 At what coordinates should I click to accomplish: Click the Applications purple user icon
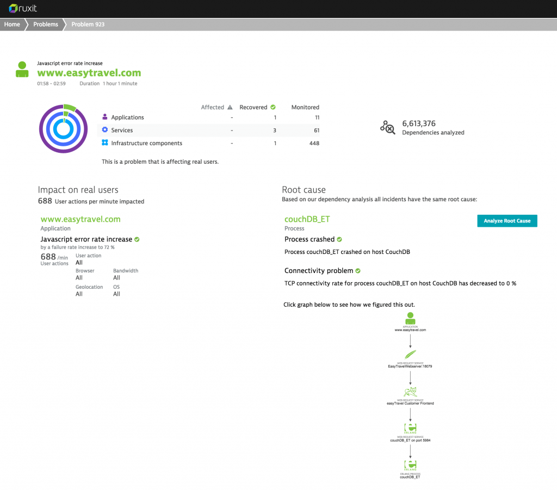105,117
